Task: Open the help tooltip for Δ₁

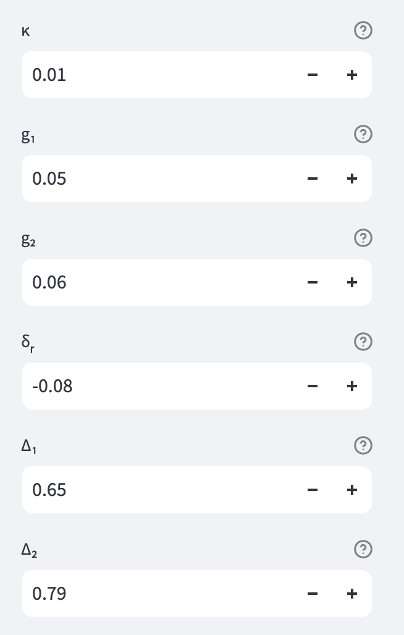Action: point(363,446)
